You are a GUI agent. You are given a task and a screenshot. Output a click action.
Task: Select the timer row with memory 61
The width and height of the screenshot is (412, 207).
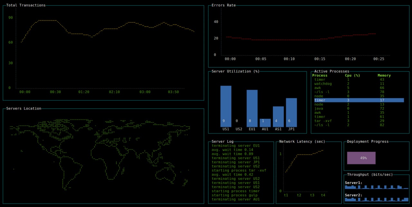(x=359, y=117)
